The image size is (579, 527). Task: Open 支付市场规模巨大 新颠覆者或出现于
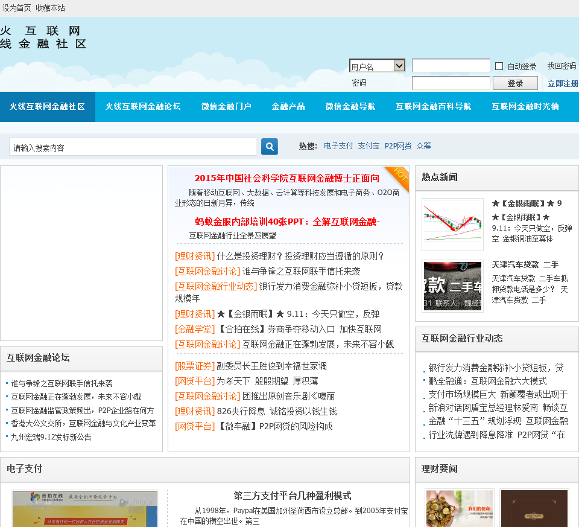click(498, 394)
